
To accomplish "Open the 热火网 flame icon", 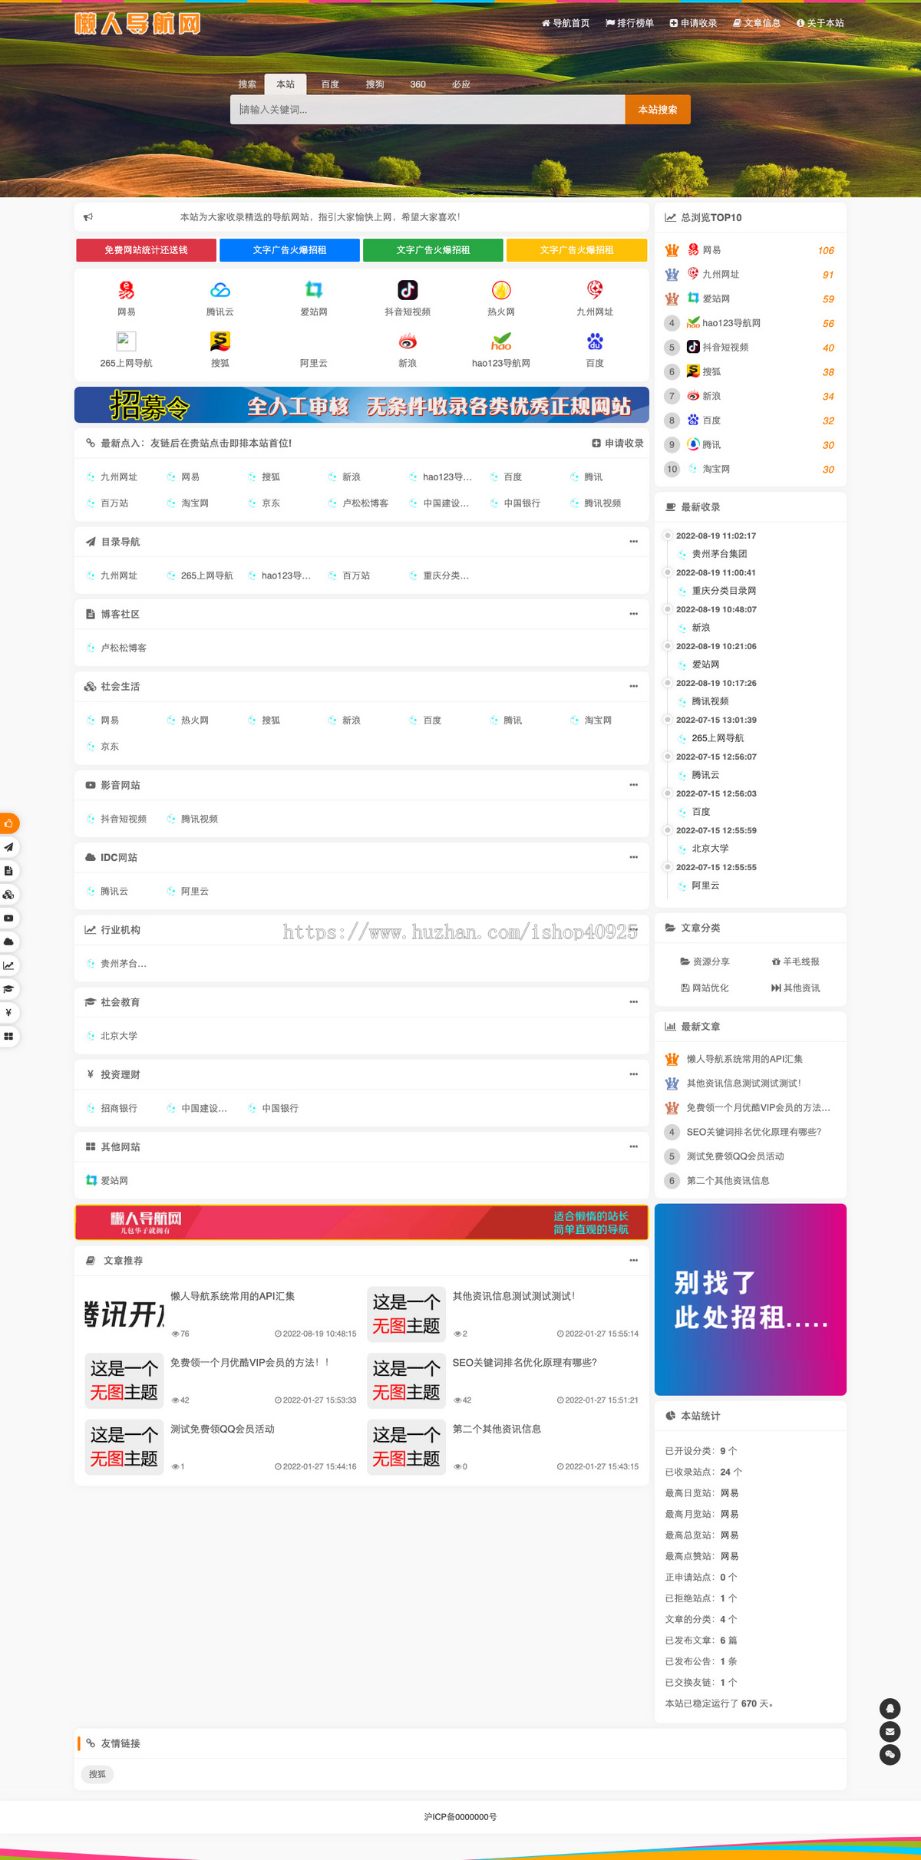I will [x=501, y=290].
